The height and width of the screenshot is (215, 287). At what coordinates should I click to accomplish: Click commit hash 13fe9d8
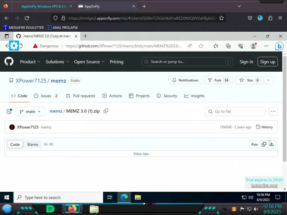(226, 127)
